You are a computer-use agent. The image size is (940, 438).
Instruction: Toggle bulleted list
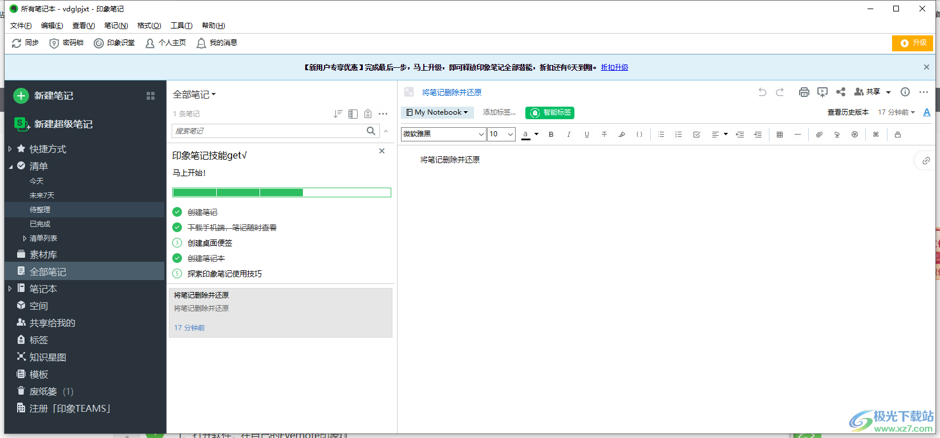pos(661,135)
